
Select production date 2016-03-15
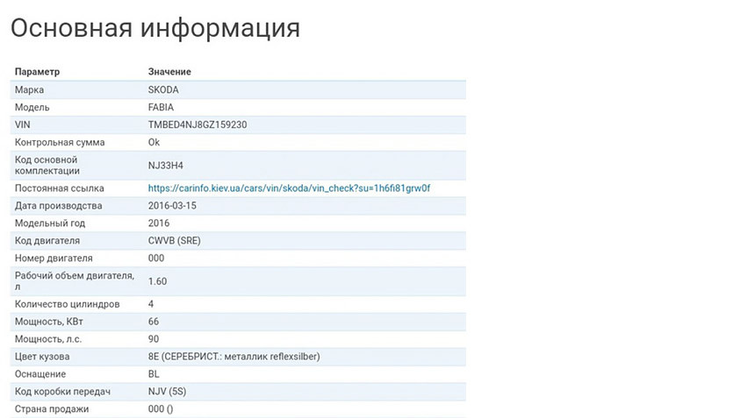[172, 206]
